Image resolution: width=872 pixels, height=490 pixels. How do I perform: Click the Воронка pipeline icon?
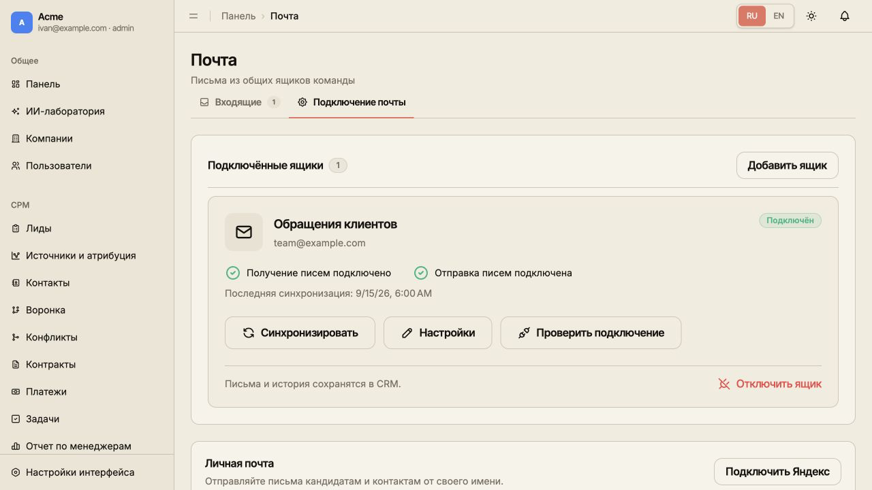pos(16,310)
